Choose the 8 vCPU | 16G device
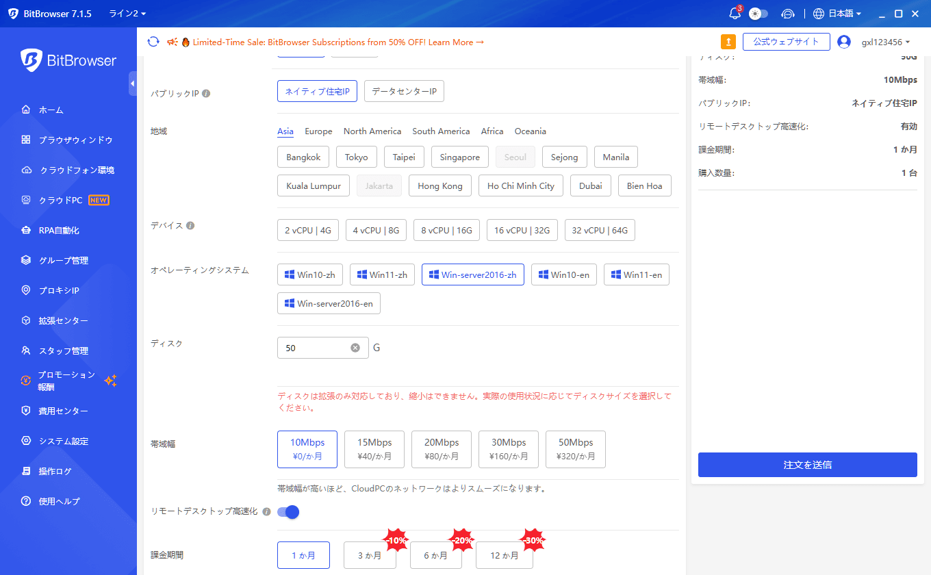The height and width of the screenshot is (575, 931). tap(446, 230)
